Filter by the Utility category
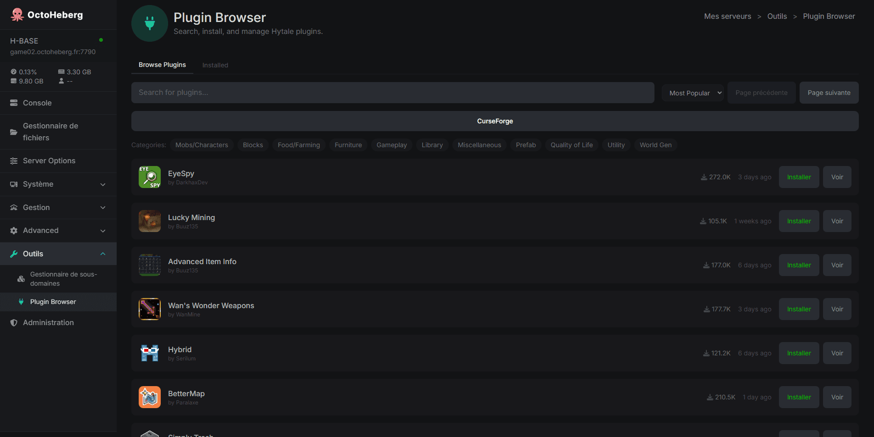The image size is (874, 437). click(616, 145)
